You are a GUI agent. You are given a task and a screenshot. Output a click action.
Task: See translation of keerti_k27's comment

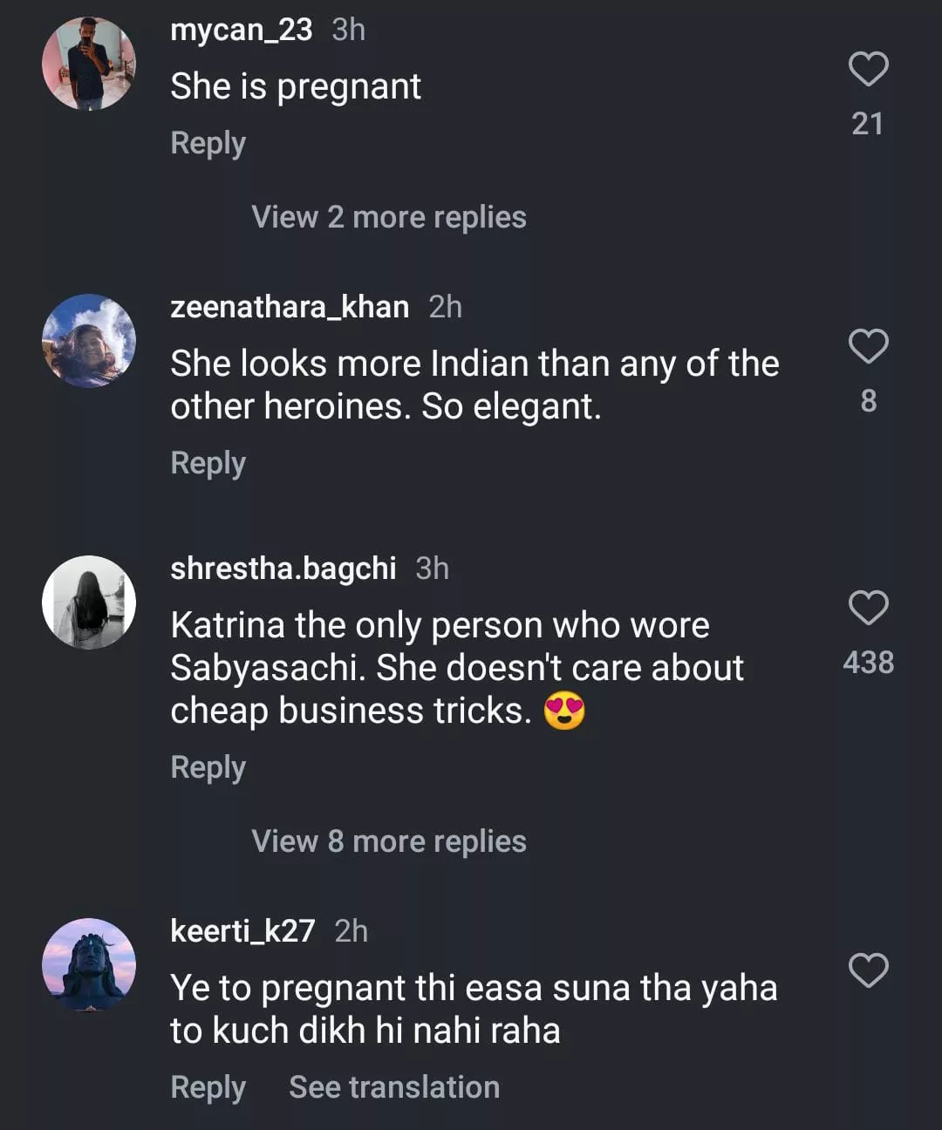394,1087
